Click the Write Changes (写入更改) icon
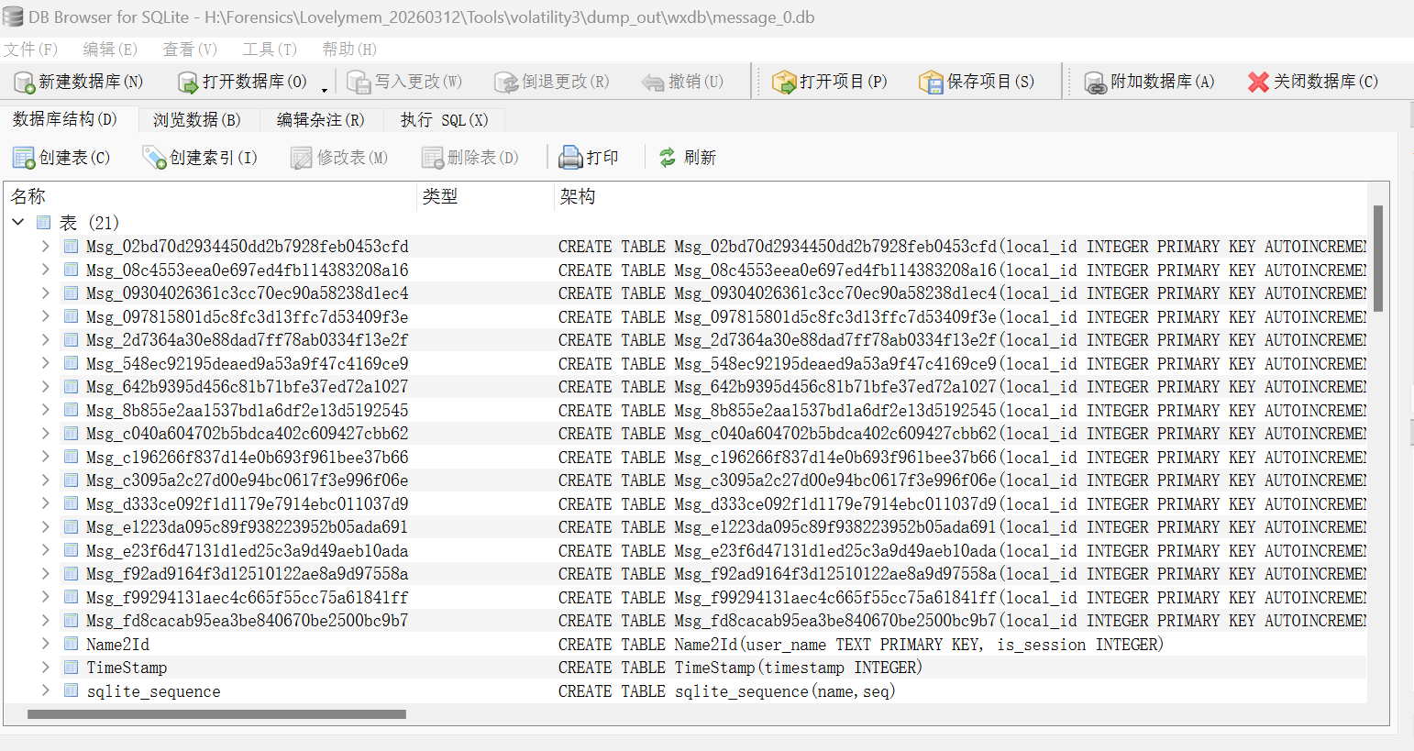1414x751 pixels. pos(359,83)
